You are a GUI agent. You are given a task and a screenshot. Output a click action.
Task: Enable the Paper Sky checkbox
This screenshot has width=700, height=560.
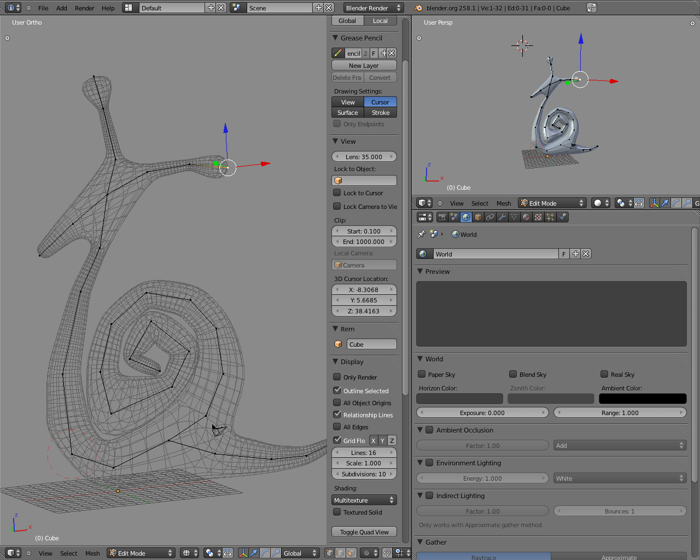tap(422, 374)
